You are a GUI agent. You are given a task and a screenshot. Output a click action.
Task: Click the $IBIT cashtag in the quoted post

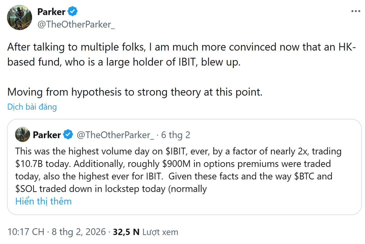[x=179, y=151]
